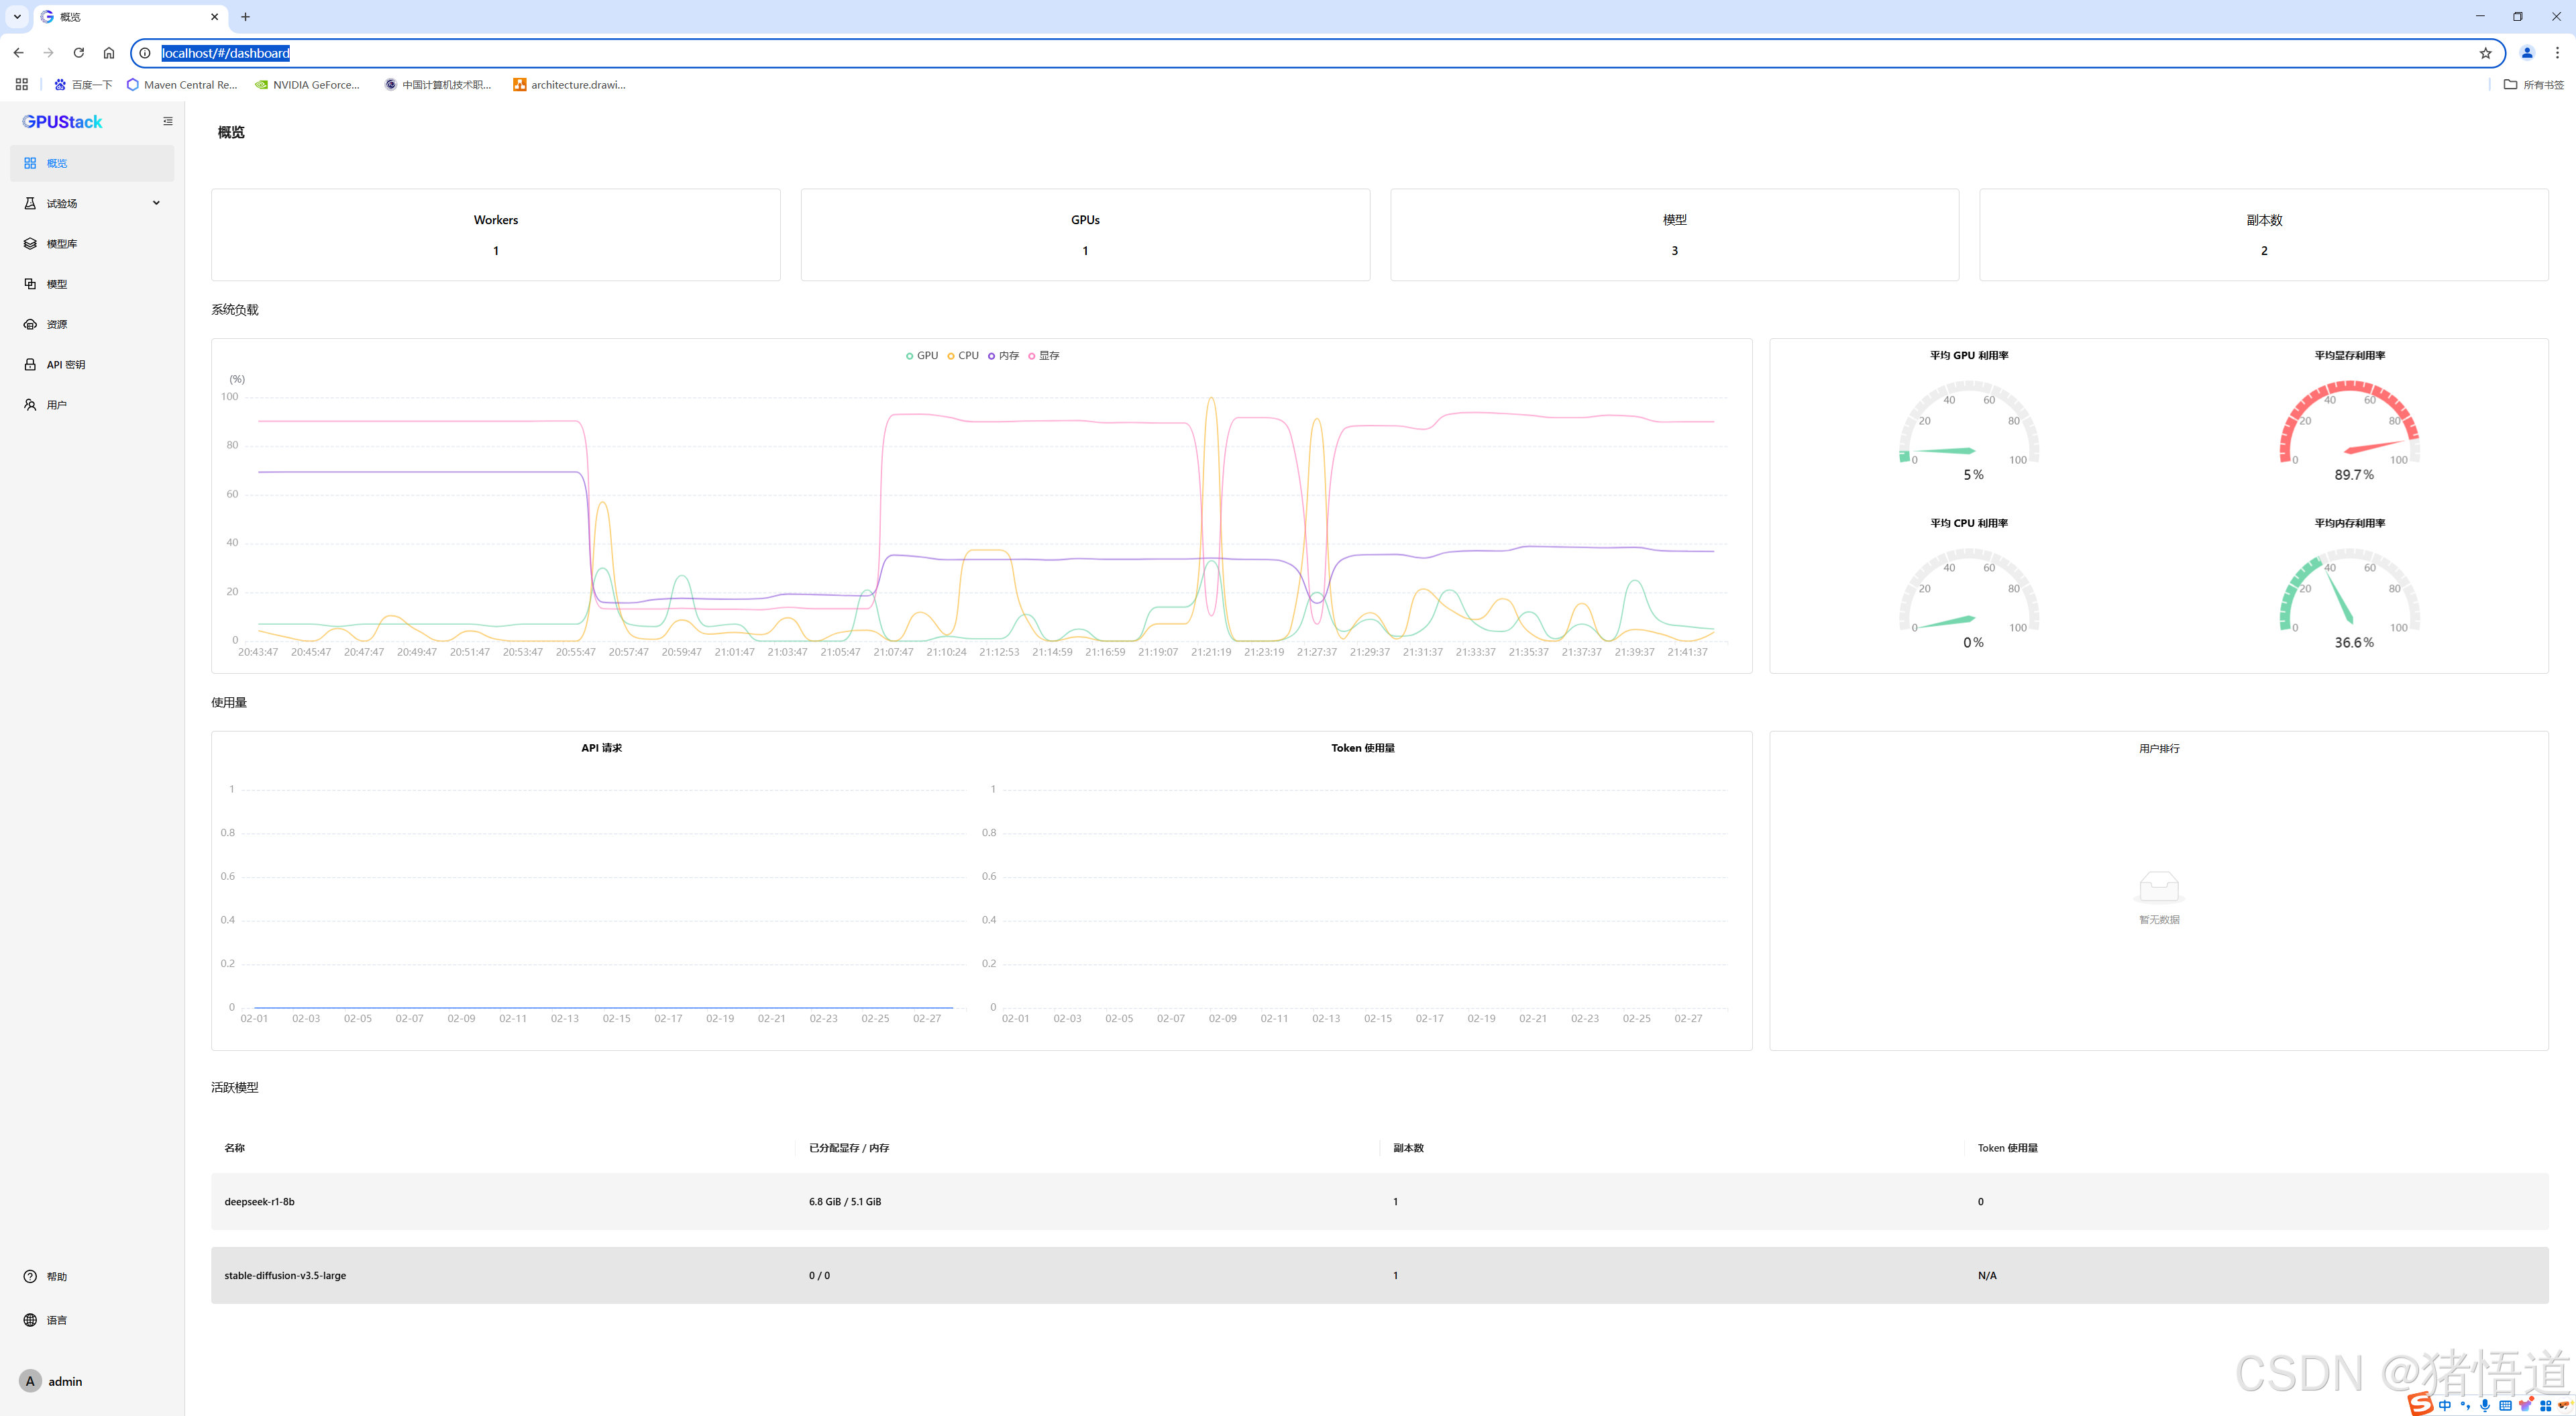Toggle GPU series in chart legend
2576x1416 pixels.
coord(922,355)
